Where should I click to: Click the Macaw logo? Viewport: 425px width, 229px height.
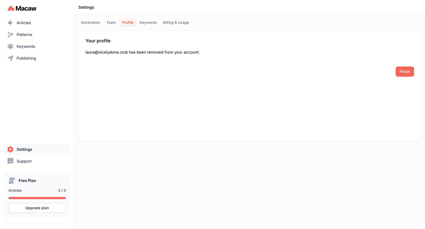click(x=22, y=8)
